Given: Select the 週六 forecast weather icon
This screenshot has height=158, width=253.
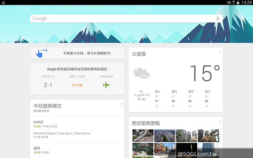Looking at the screenshot, I should pos(207,96).
